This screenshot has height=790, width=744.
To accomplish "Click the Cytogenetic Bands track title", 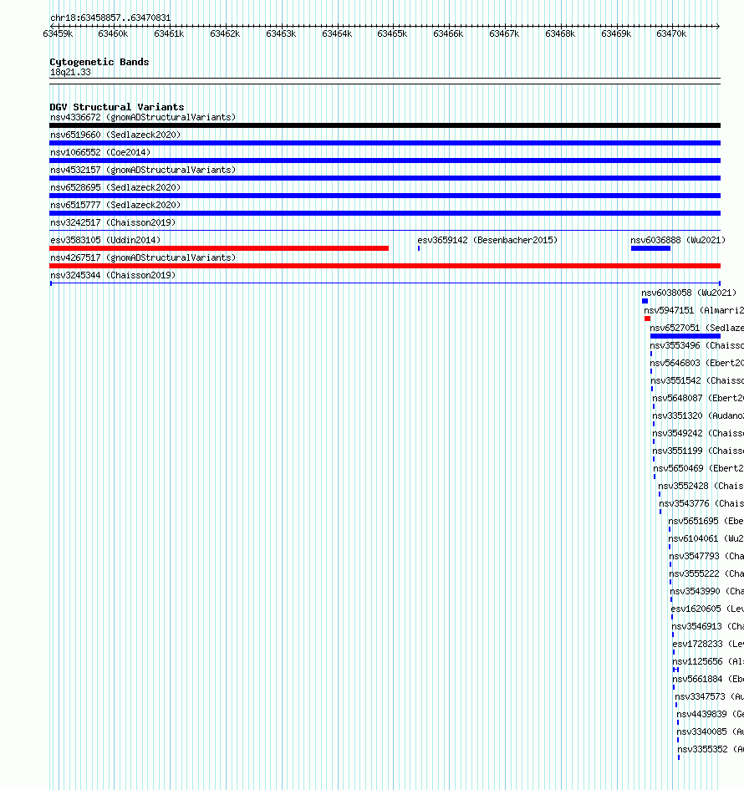I will (99, 62).
